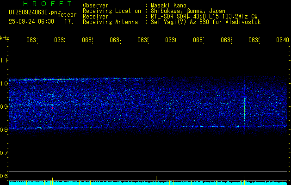Click the Receiving Antenna label
Screen dimensions: 291x185
110,22
